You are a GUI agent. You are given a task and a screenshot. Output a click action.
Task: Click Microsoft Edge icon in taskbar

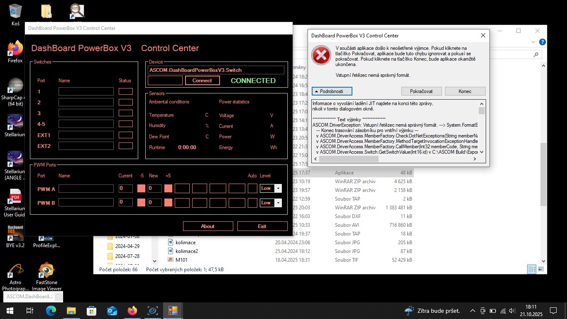pos(51,311)
